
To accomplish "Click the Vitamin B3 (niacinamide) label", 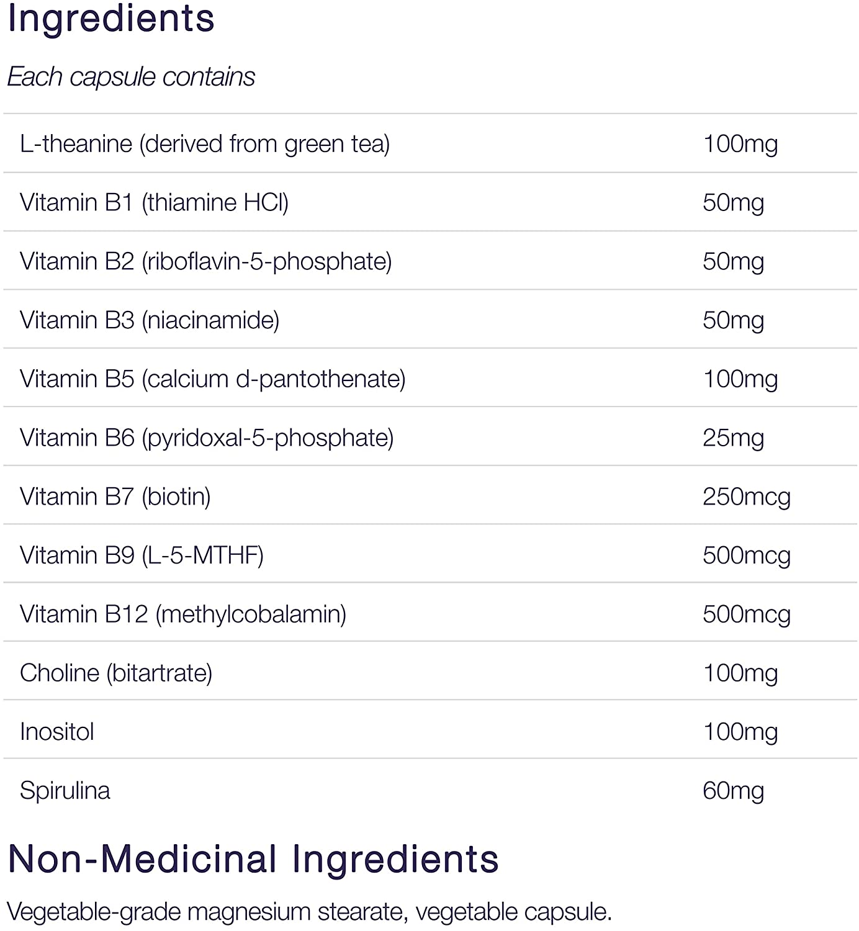I will [150, 320].
